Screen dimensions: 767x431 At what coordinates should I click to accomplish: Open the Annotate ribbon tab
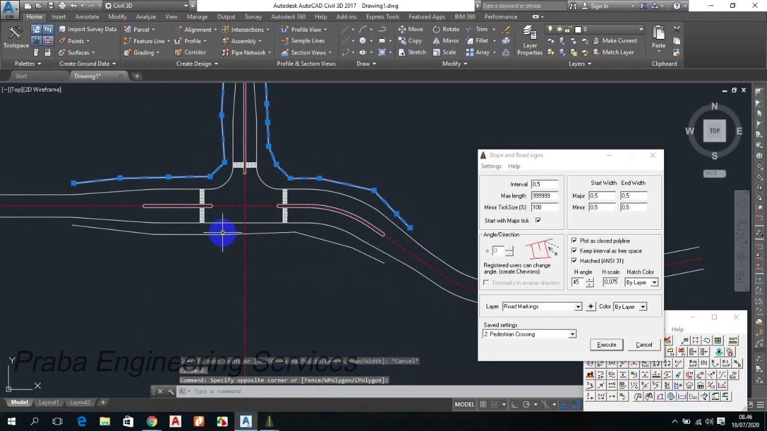pos(87,17)
